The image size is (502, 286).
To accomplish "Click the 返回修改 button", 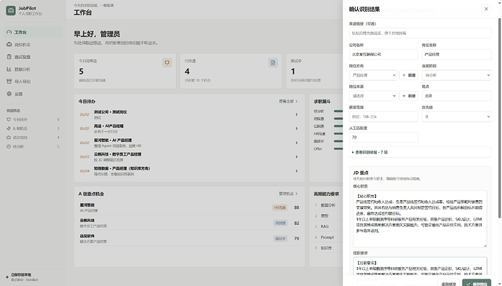I will pos(449,283).
